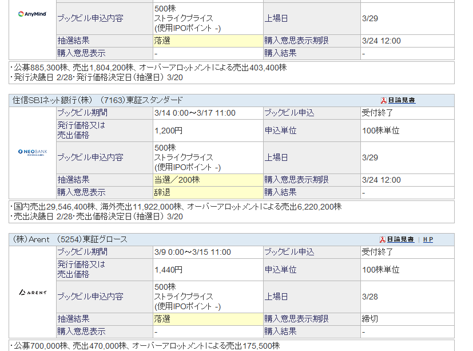This screenshot has height=351, width=473.
Task: Select the 当選／200株 lottery result cell
Action: tap(208, 180)
